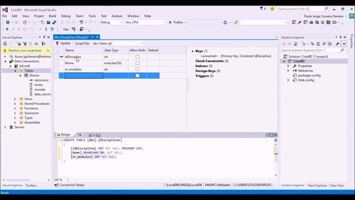The image size is (355, 200).
Task: Click the Properties wrench in Solution Explorer toolbar
Action: (x=338, y=44)
